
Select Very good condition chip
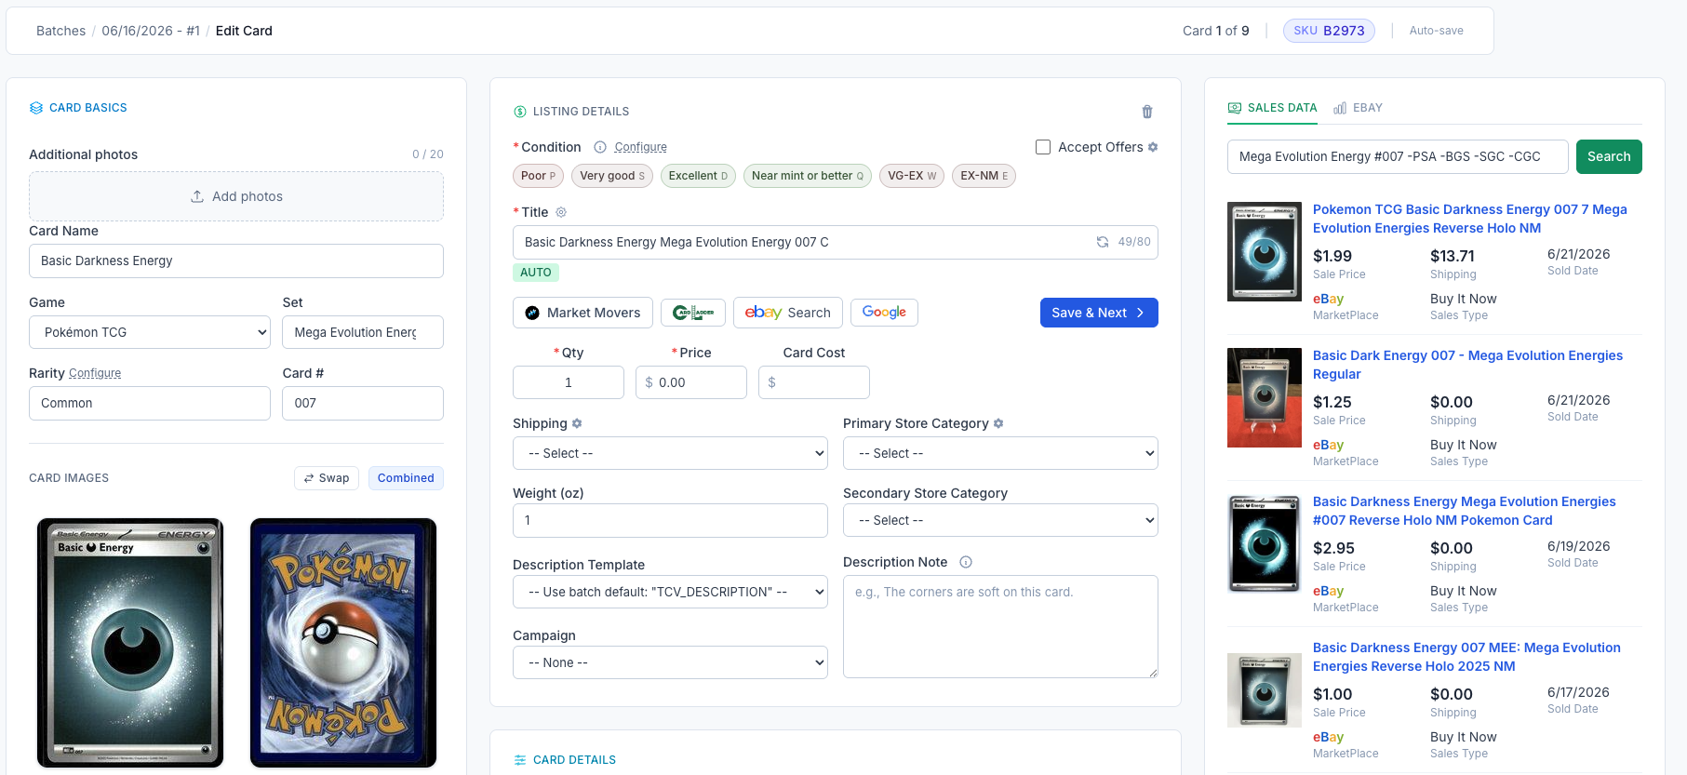point(612,176)
